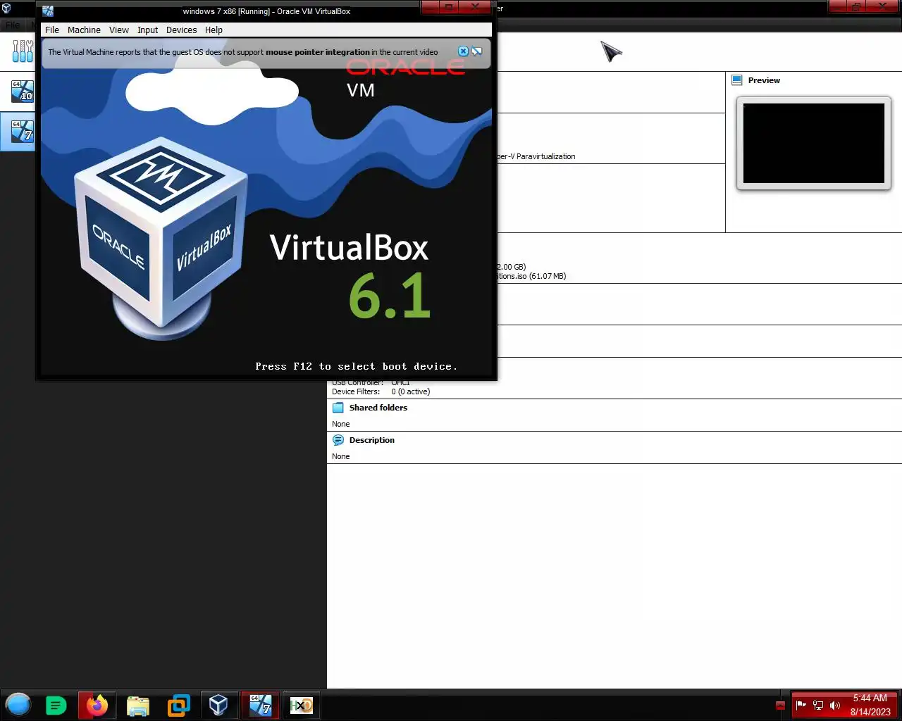Click the 'per-V Paravirtualization' text in Manager
The image size is (902, 721).
536,156
